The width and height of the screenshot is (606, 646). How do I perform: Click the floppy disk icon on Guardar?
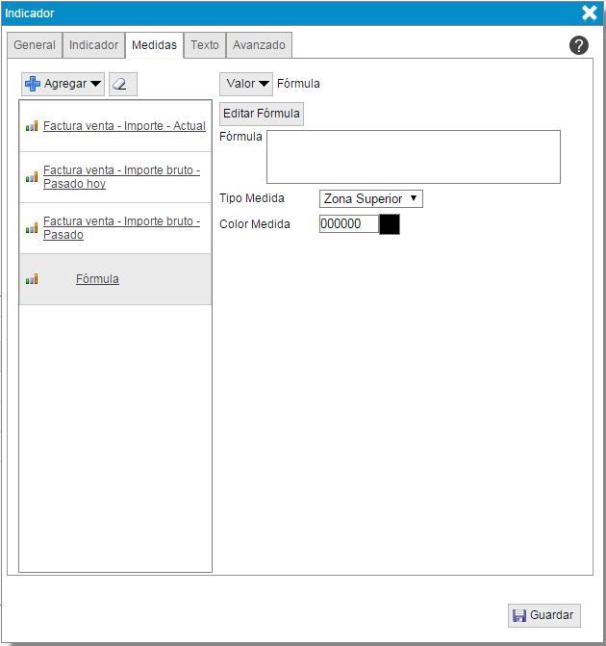(519, 615)
